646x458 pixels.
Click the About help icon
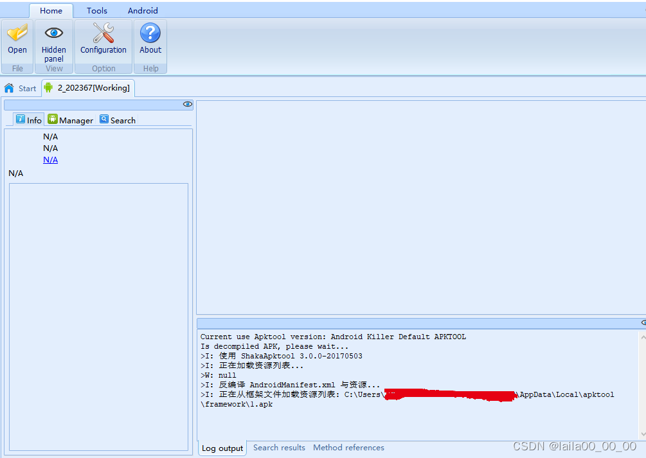(x=150, y=33)
